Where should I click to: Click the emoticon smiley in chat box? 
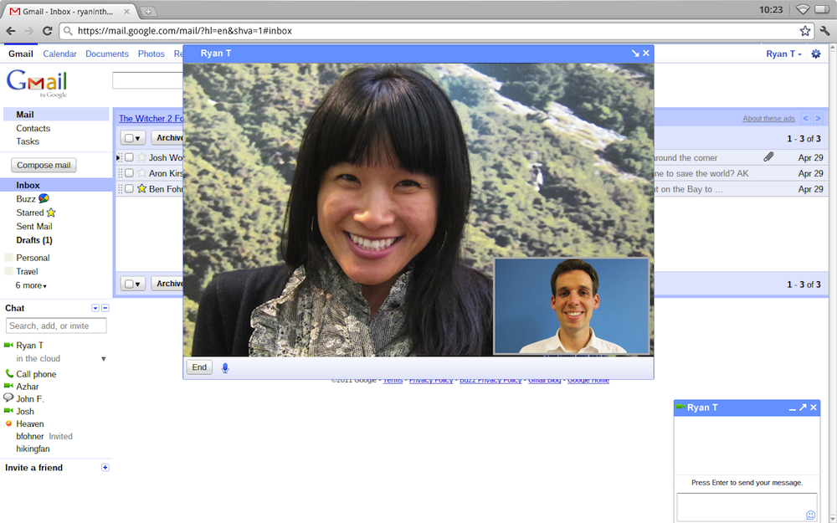(810, 515)
